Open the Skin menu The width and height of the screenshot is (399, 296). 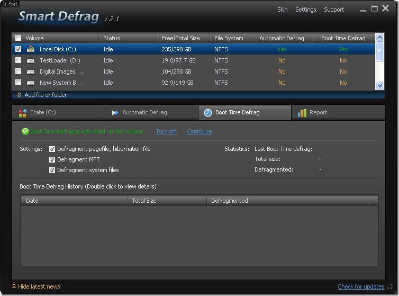coord(283,10)
